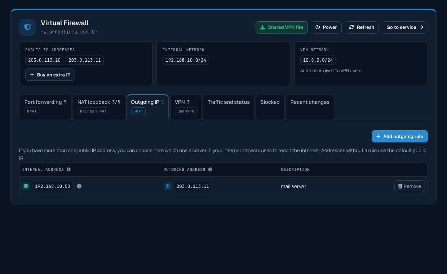Viewport: 447px width, 274px height.
Task: Click the globe icon before 203.0.113.11 in the rule row
Action: [168, 186]
